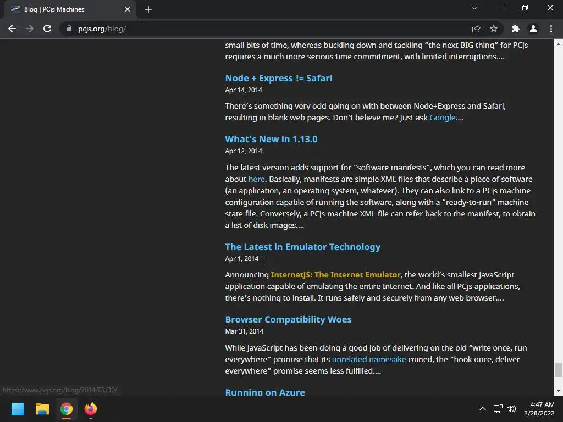Viewport: 563px width, 422px height.
Task: Launch Firefox from the taskbar
Action: click(x=91, y=409)
